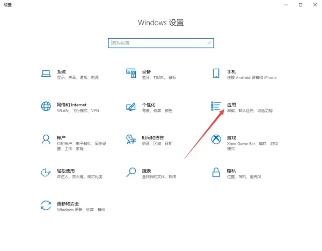Maximize the 设置 window
Image resolution: width=322 pixels, height=251 pixels.
[x=301, y=5]
